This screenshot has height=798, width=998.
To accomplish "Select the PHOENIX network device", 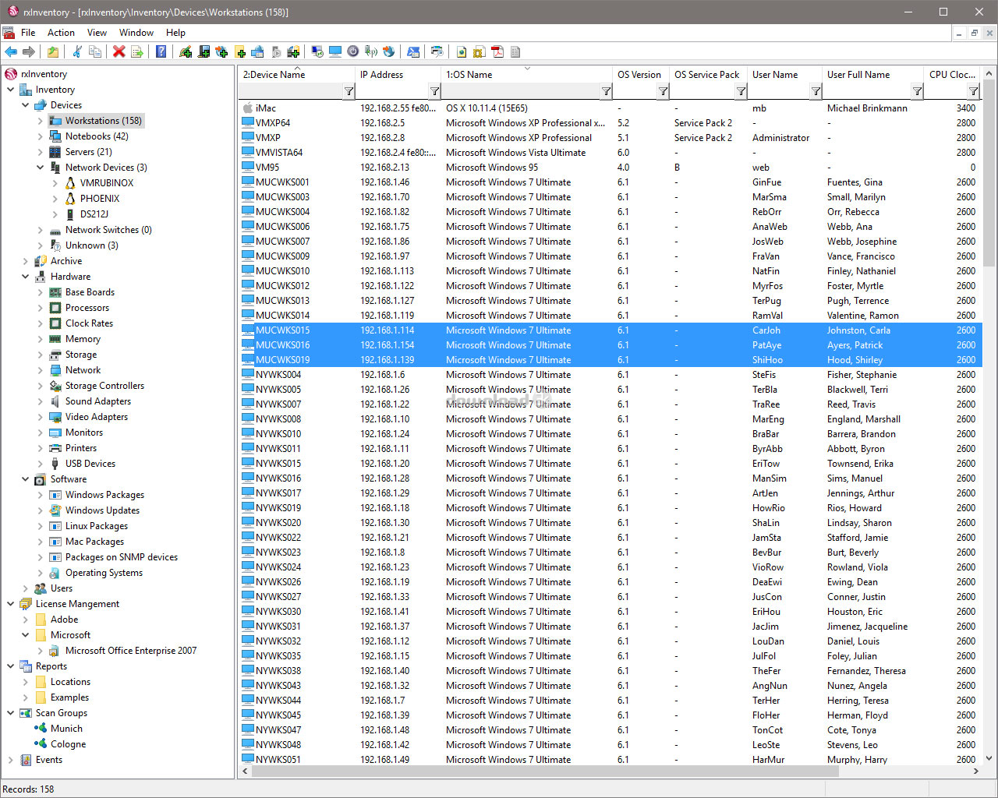I will [x=99, y=199].
